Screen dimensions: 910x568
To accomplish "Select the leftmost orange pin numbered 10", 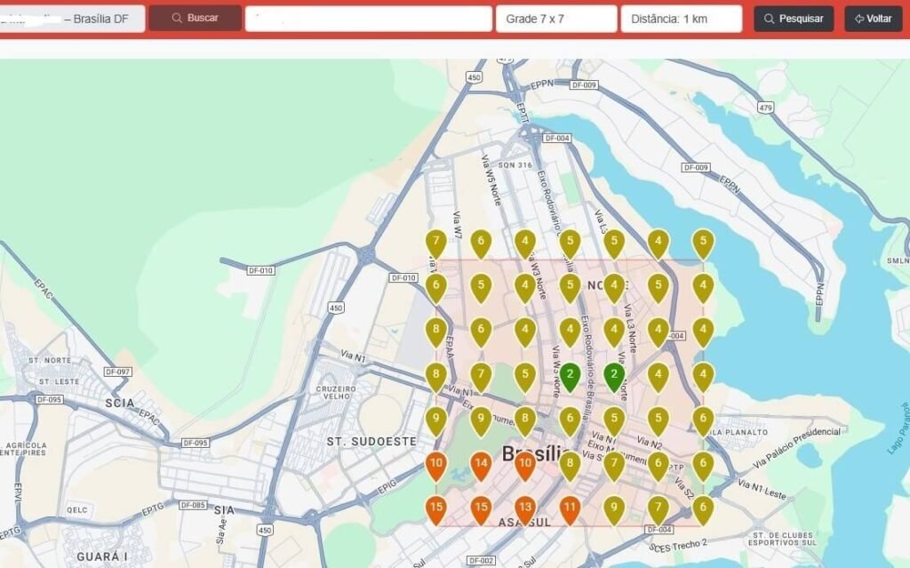I will pos(435,464).
